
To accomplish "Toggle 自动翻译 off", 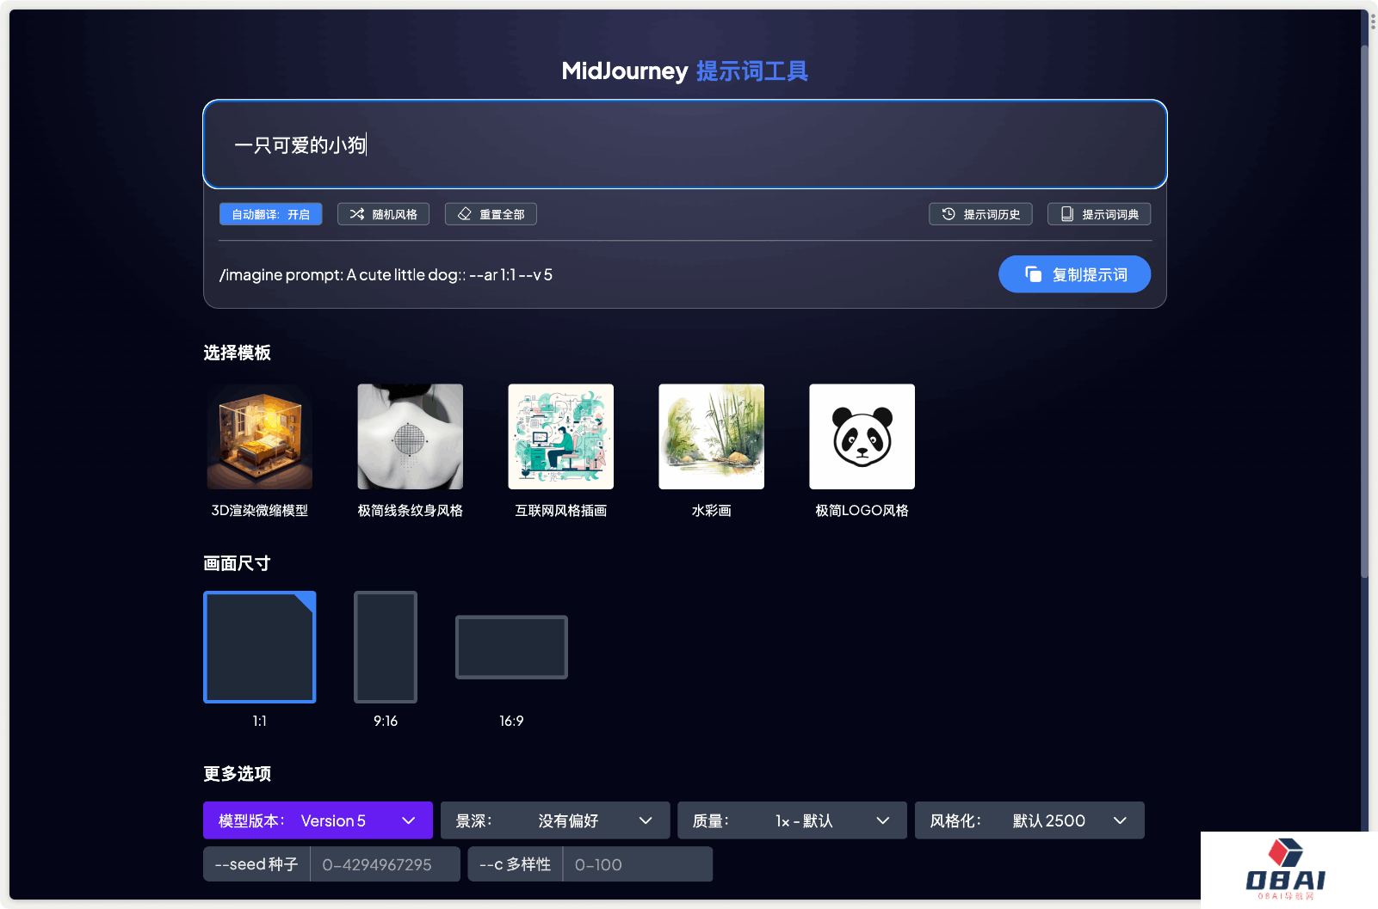I will (270, 213).
